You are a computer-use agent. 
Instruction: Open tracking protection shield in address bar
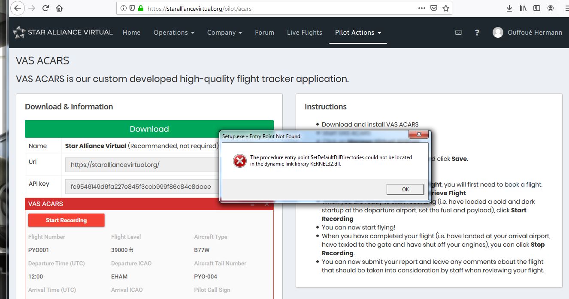click(132, 8)
